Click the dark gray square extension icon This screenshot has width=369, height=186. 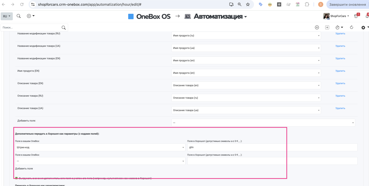[x=279, y=4]
